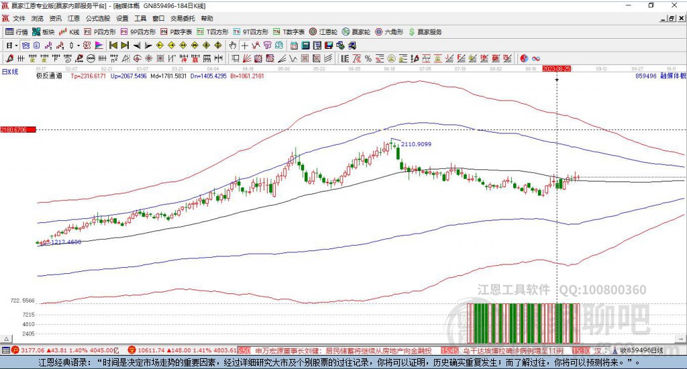This screenshot has height=369, width=687.
Task: Click the red 7-percent line icon
Action: (357, 58)
